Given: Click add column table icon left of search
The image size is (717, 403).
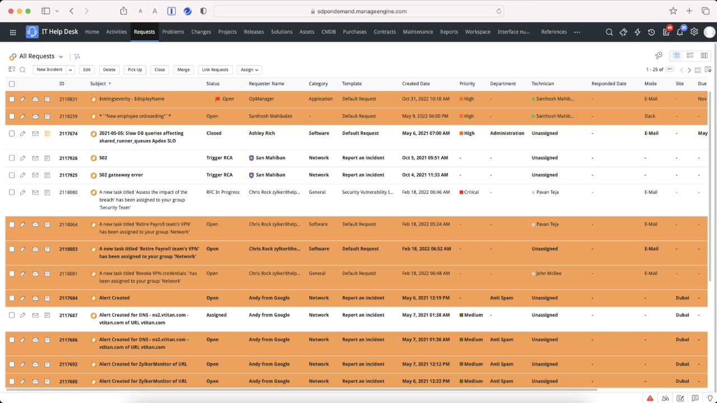Looking at the screenshot, I should 12,69.
